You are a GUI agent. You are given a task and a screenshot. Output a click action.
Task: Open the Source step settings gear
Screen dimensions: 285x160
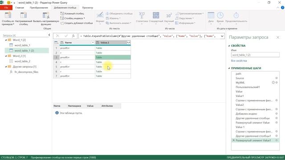pyautogui.click(x=277, y=78)
